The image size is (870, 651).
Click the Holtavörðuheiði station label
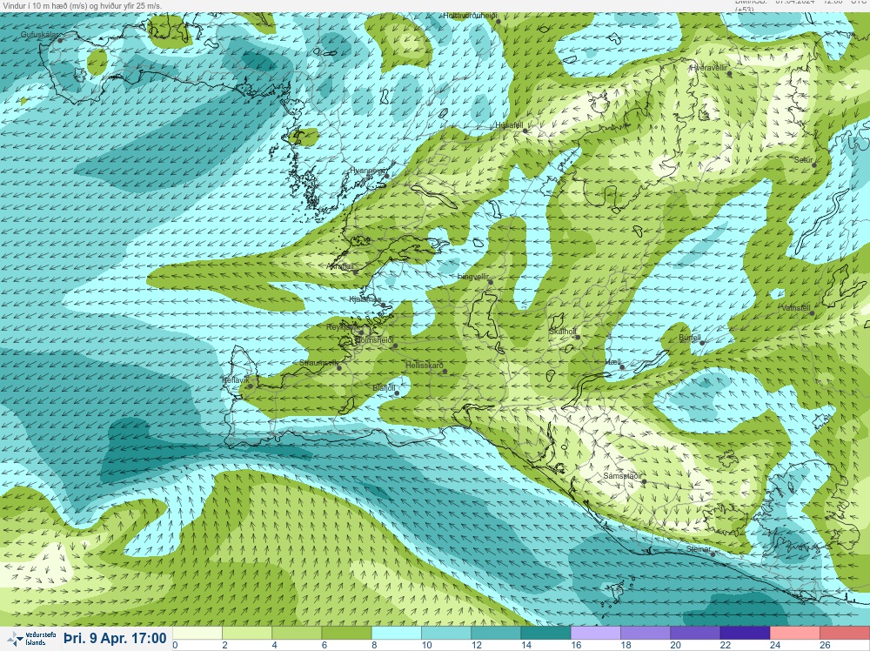point(470,16)
